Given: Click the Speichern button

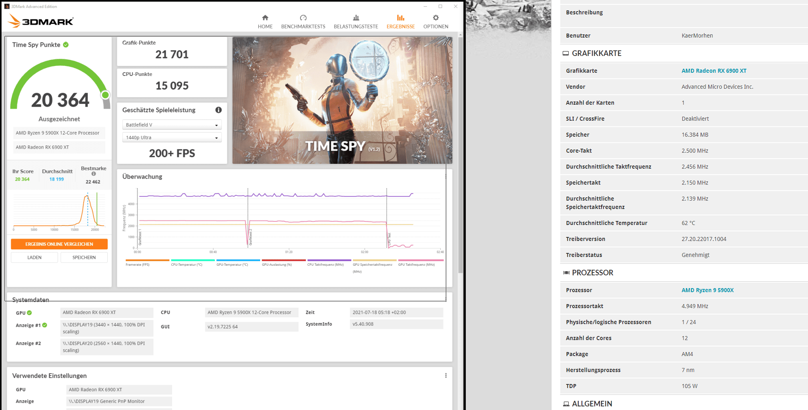Looking at the screenshot, I should pos(84,257).
